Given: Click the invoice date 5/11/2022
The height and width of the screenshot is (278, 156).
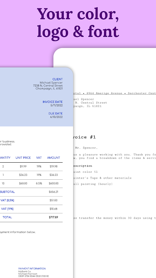Looking at the screenshot, I should (57, 105).
